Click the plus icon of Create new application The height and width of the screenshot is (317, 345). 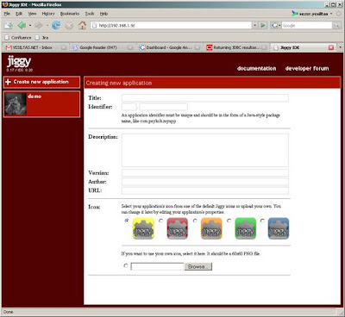click(8, 82)
